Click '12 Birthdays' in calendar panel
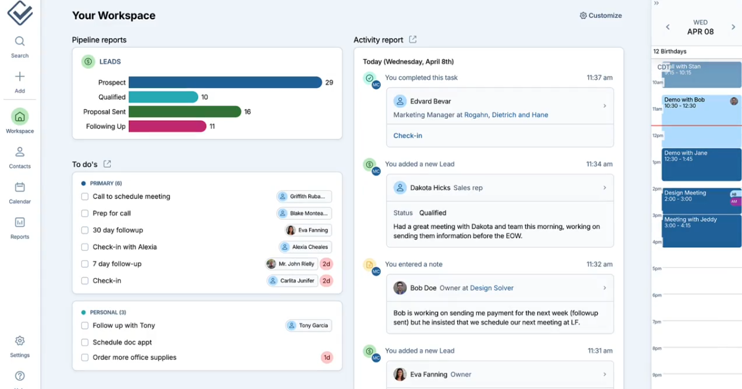The image size is (742, 389). (x=670, y=51)
